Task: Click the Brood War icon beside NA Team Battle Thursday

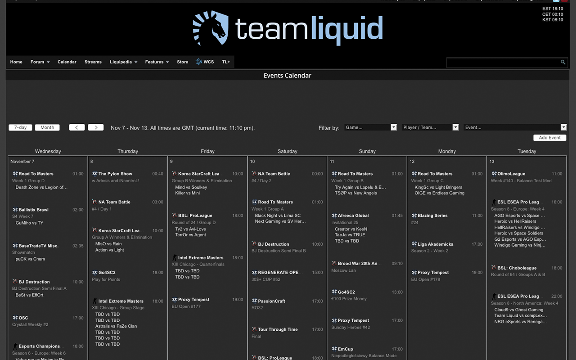Action: point(94,202)
